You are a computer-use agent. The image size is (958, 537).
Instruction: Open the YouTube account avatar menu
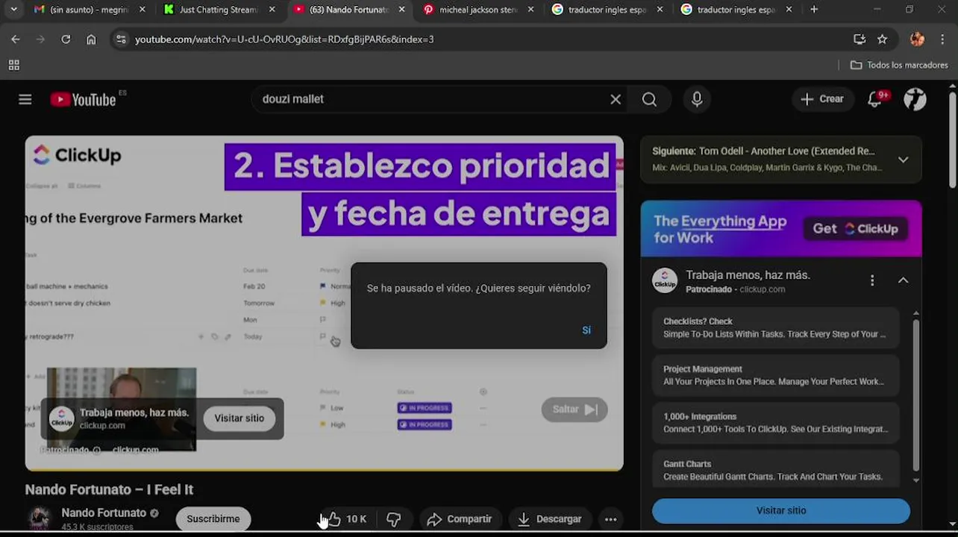(x=915, y=99)
